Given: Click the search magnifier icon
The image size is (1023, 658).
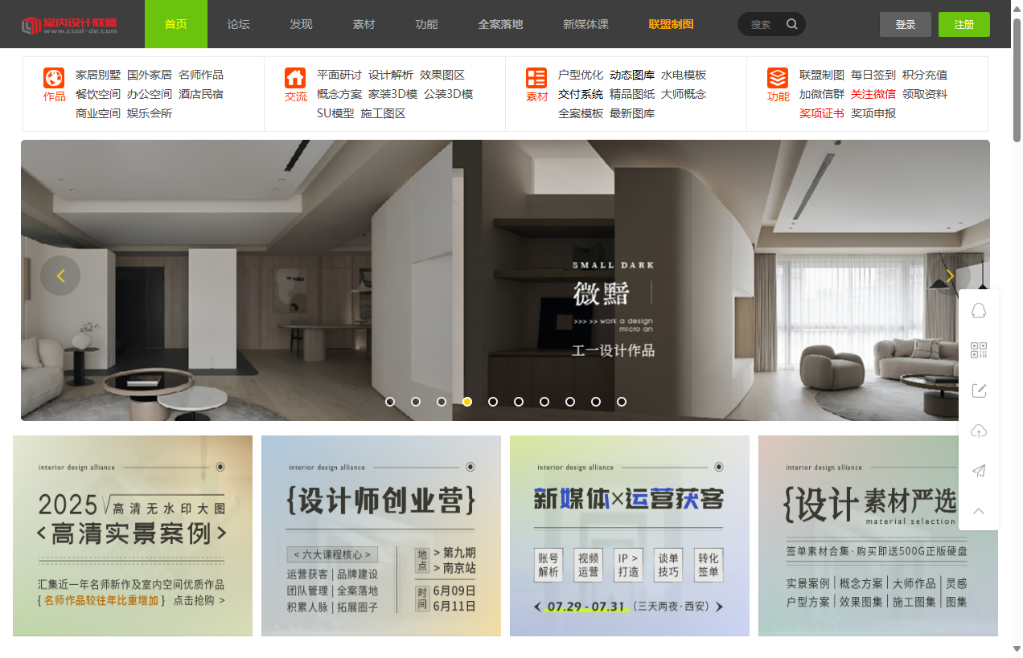Looking at the screenshot, I should tap(792, 24).
